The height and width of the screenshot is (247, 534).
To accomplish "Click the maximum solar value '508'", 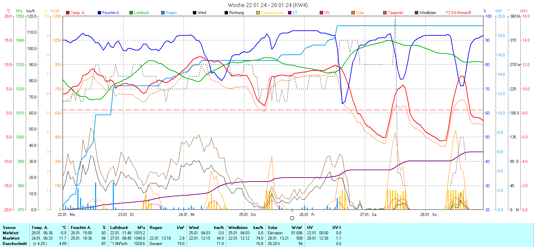I will (x=299, y=238).
